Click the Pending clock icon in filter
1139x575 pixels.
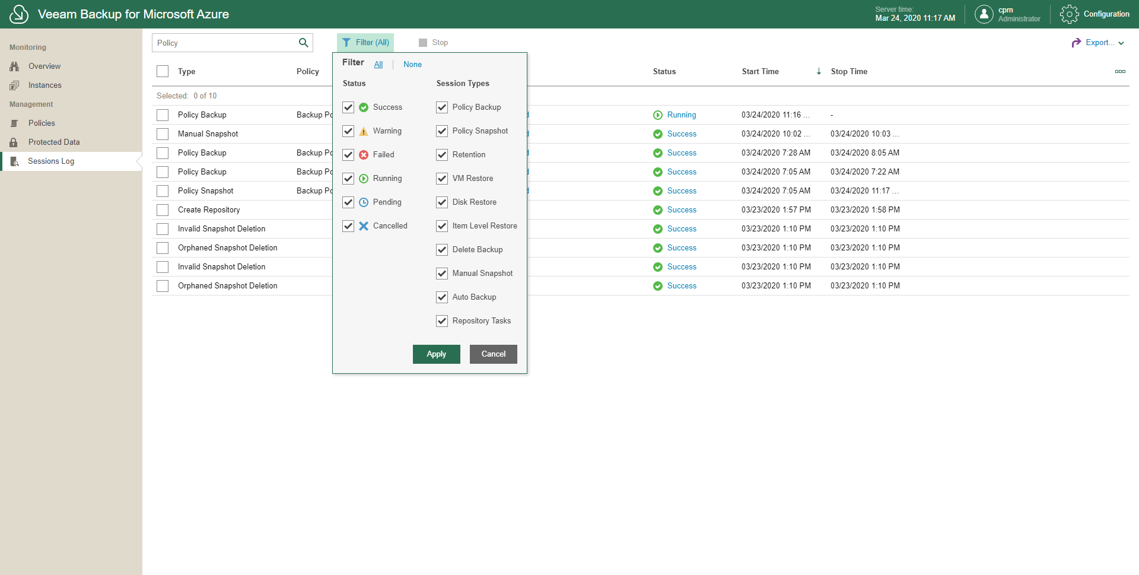(x=364, y=202)
